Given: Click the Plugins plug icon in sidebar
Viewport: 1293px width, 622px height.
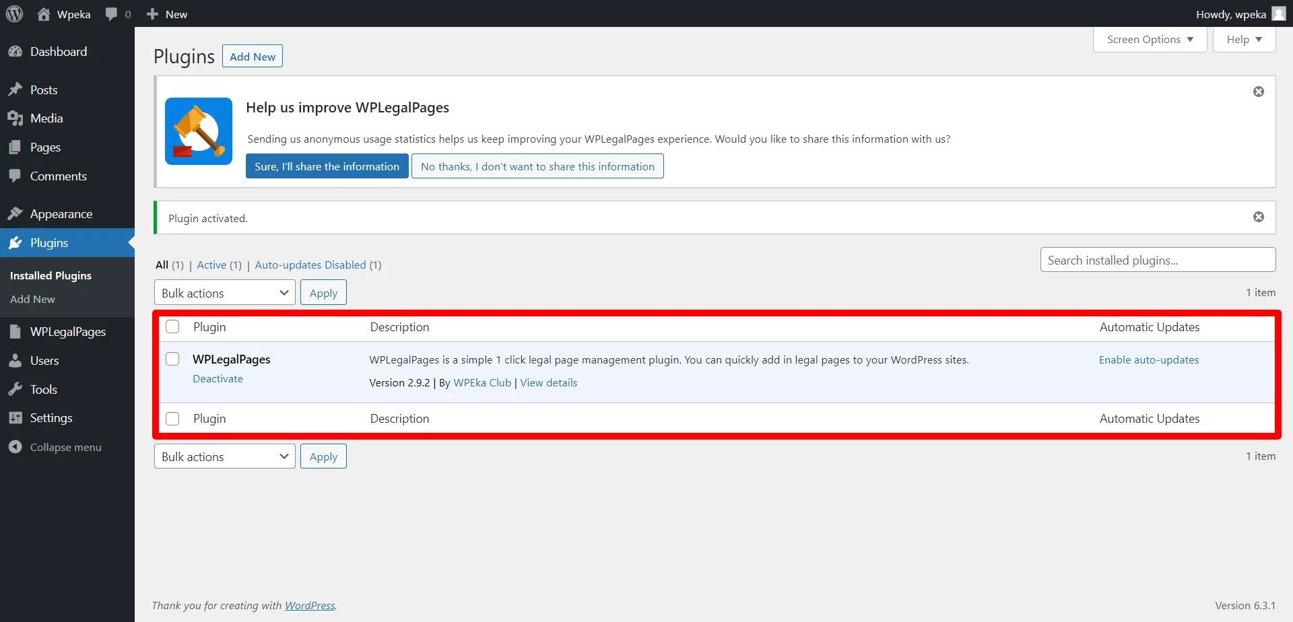Looking at the screenshot, I should pos(15,242).
